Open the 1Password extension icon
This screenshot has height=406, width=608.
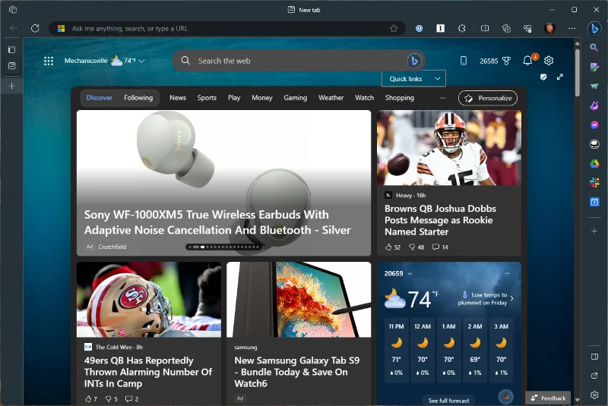click(x=420, y=28)
